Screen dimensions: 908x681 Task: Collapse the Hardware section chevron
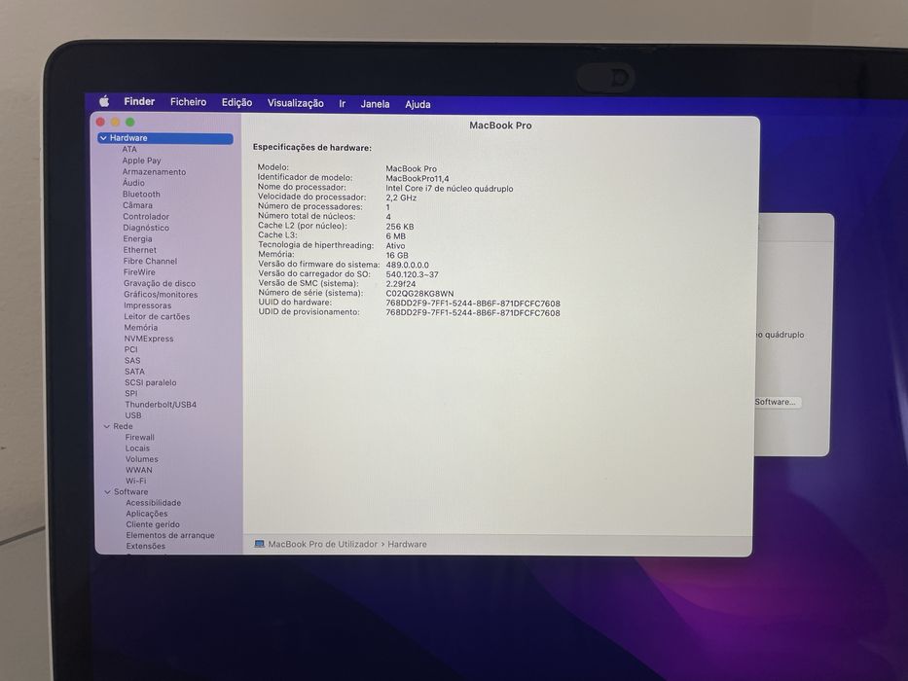pos(103,138)
